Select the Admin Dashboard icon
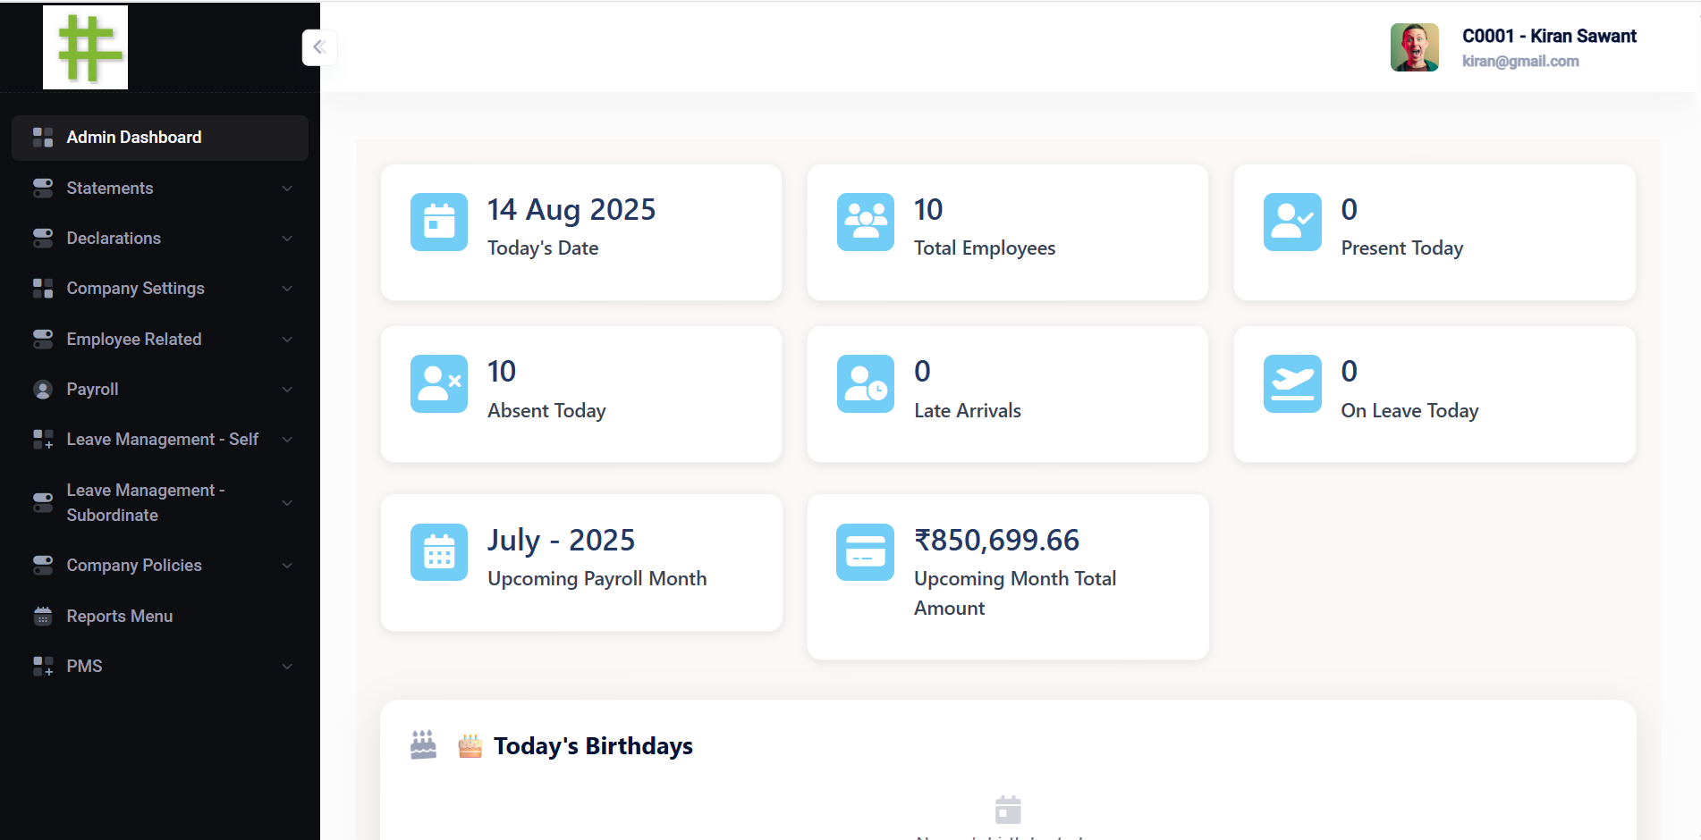1701x840 pixels. point(42,137)
